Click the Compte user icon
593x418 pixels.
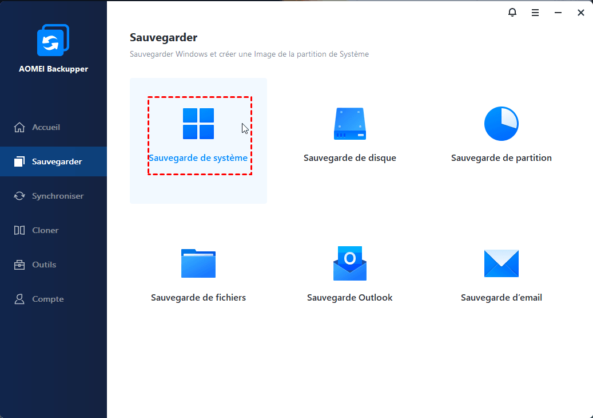coord(19,299)
